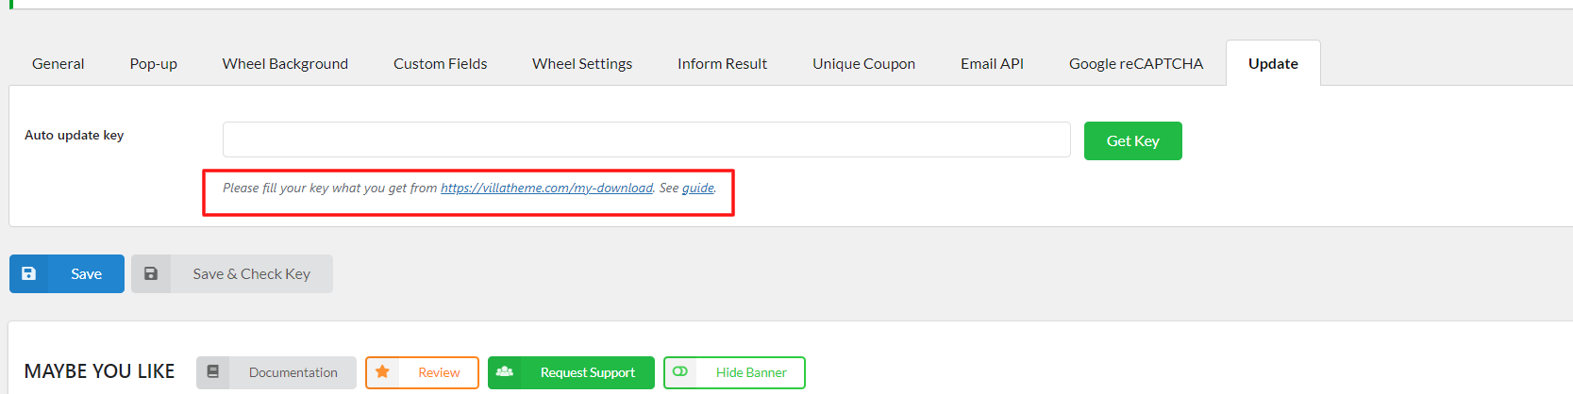Screen dimensions: 1573x394
Task: Switch to Unique Coupon tab
Action: click(863, 63)
